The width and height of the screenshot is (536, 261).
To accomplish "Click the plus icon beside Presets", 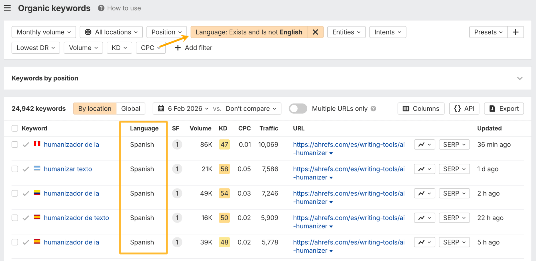I will point(515,32).
